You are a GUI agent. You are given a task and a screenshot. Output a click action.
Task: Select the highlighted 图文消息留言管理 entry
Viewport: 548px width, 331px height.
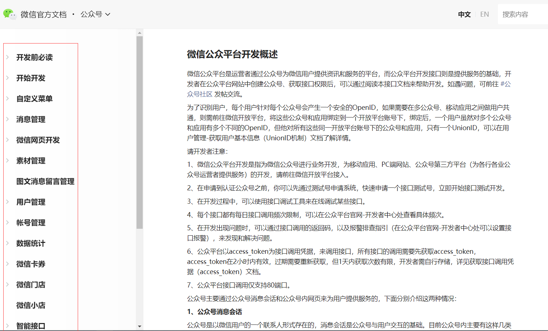click(45, 181)
